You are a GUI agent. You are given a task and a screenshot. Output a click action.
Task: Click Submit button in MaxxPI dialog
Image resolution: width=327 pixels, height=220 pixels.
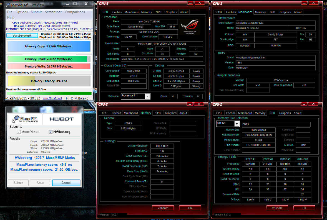[x=18, y=183]
